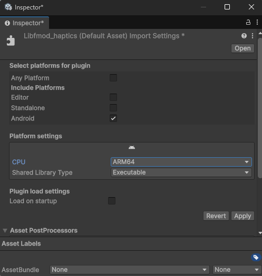The width and height of the screenshot is (262, 276).
Task: Toggle the Editor platform checkbox
Action: [113, 97]
